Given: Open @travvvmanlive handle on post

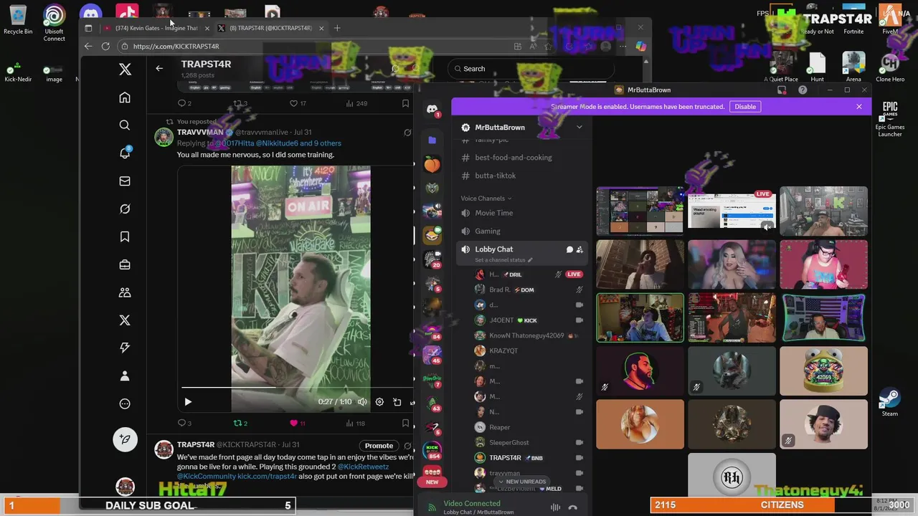Looking at the screenshot, I should click(262, 133).
